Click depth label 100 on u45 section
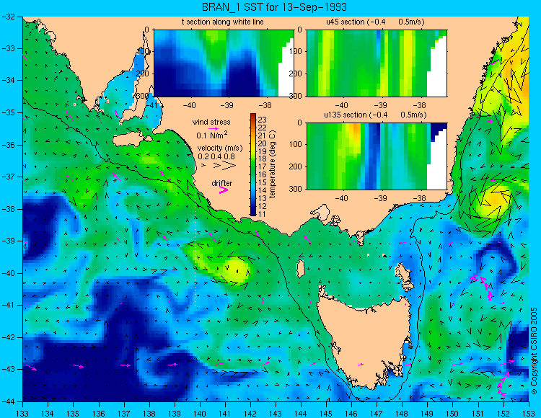Viewport: 541px width, 418px height. click(x=297, y=51)
